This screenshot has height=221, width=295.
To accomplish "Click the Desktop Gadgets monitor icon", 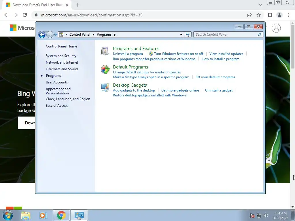I will [x=105, y=87].
